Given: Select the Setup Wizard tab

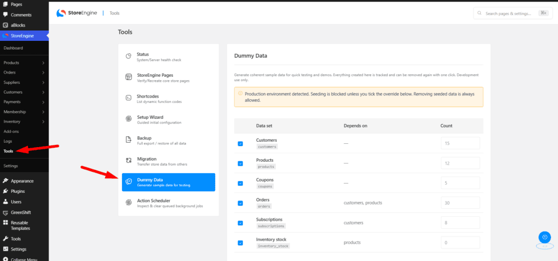Looking at the screenshot, I should 168,119.
